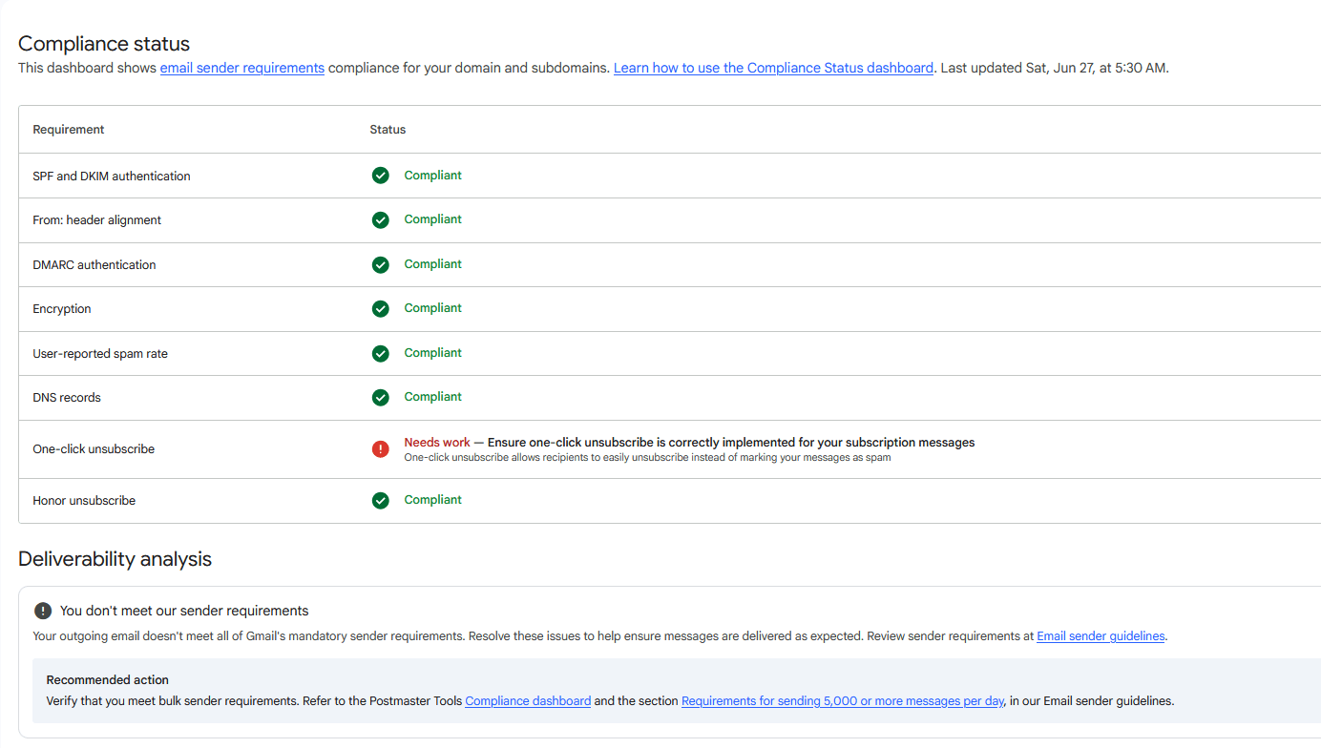Select the User-reported spam rate requirement text
Screen dimensions: 1321x748
[100, 354]
